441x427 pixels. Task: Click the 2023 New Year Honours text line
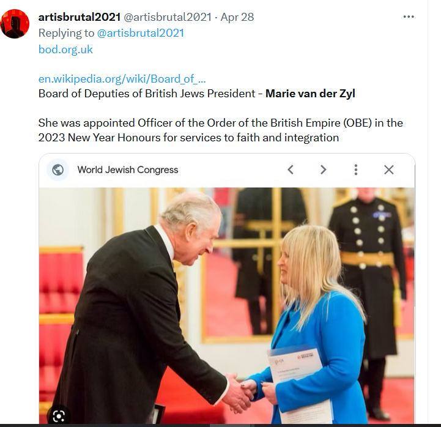point(188,138)
